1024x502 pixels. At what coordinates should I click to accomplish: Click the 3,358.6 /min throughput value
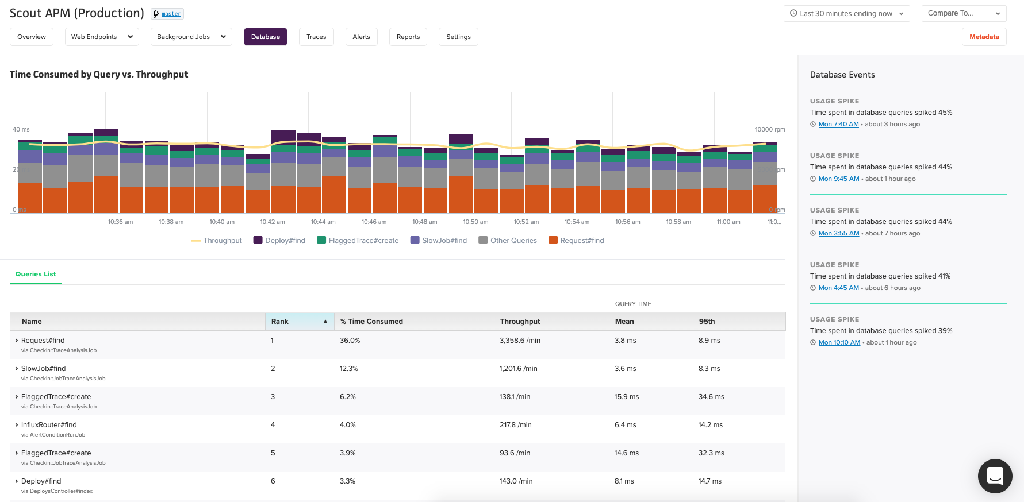[x=520, y=341]
